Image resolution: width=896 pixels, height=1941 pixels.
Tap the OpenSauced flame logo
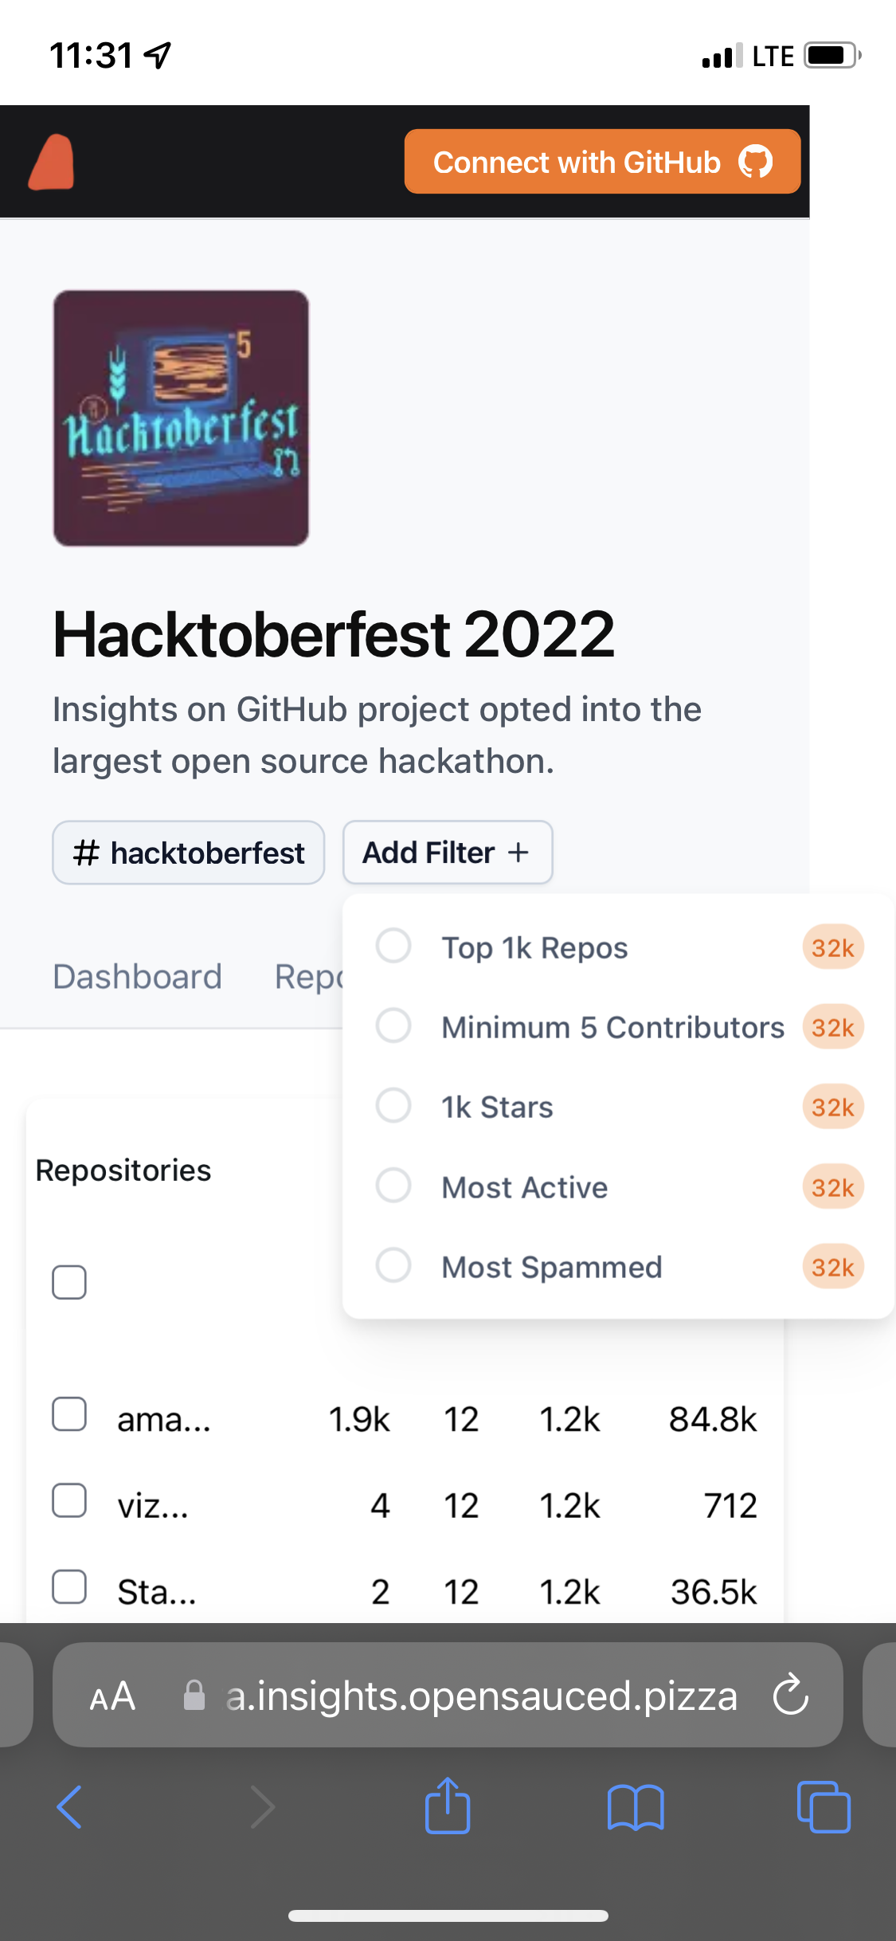tap(53, 161)
